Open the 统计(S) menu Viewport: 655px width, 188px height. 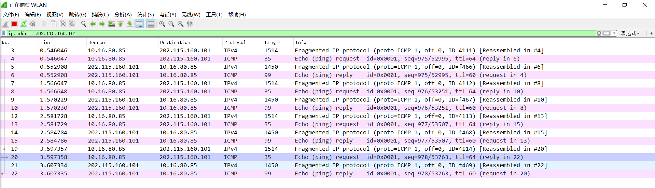pyautogui.click(x=145, y=14)
